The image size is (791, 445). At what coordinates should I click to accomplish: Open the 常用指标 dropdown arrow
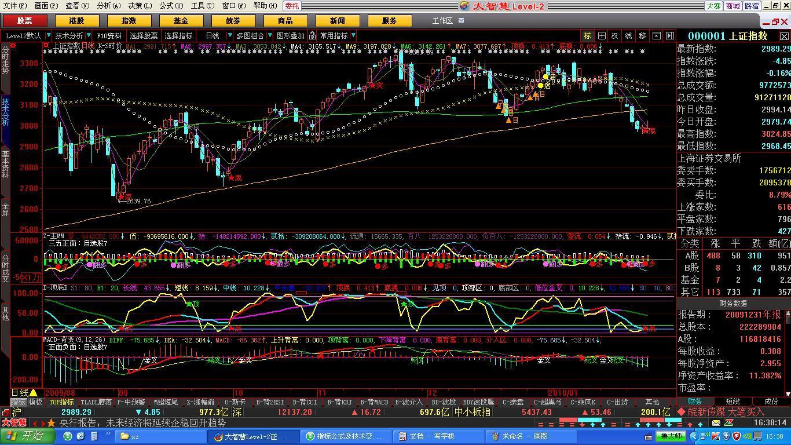pos(353,35)
